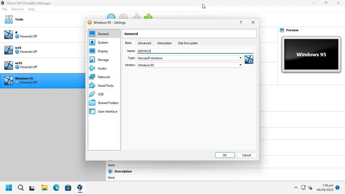Open the System settings category
Viewport: 345px width, 194px height.
104,42
